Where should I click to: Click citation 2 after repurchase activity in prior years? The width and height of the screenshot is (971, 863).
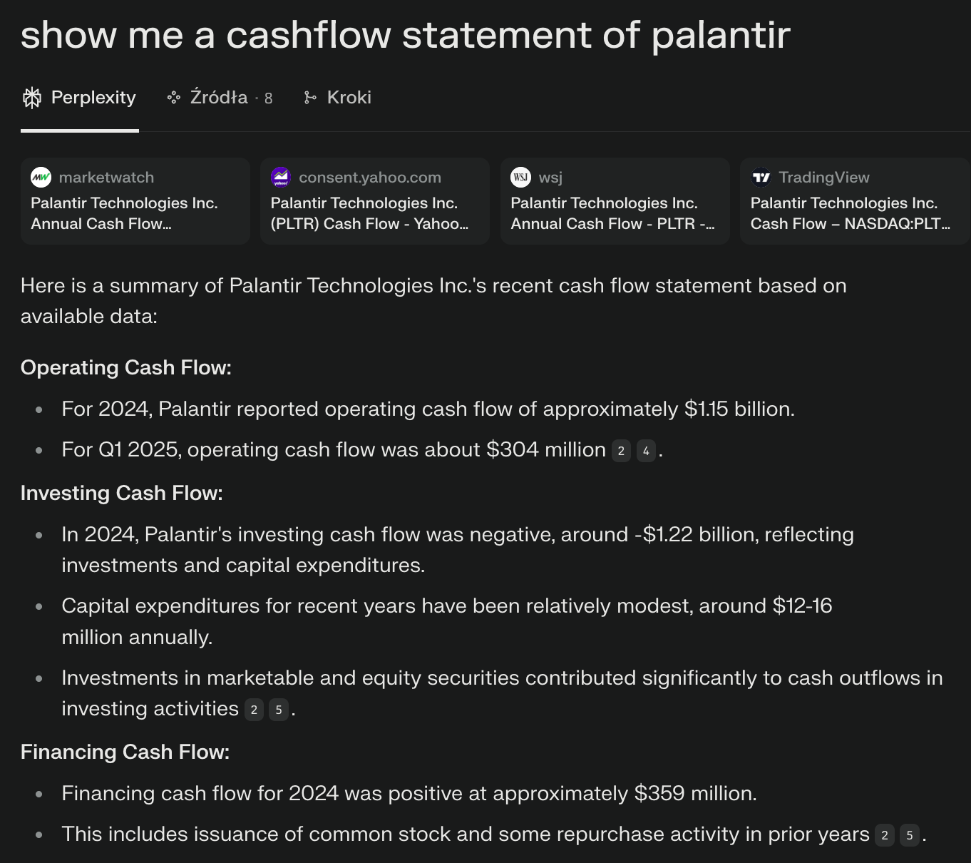tap(885, 835)
